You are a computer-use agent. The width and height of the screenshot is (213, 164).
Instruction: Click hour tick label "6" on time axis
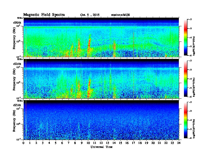tap(62, 143)
